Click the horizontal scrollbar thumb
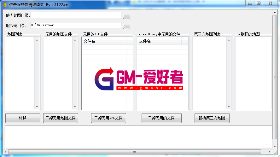Screen dimensions: 280x157 pos(134,152)
